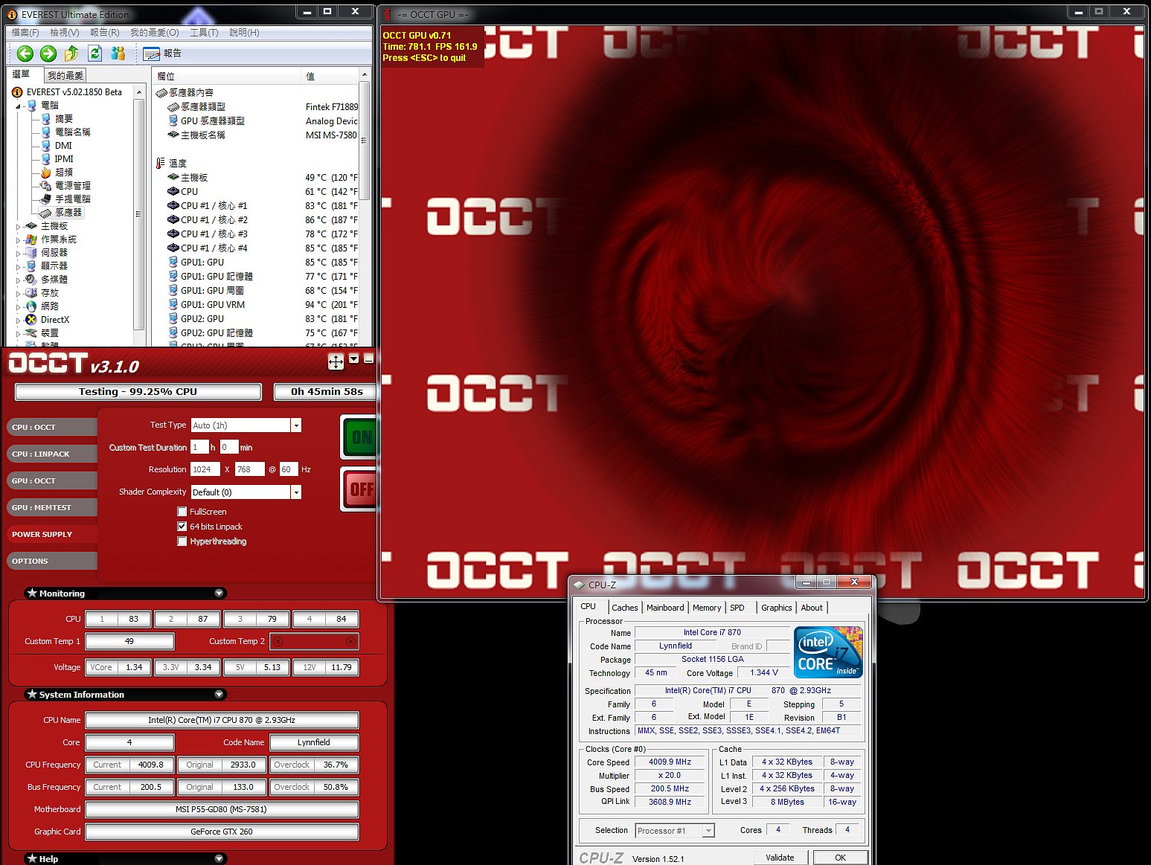
Task: Click the OCCT title bar dropdown arrow
Action: [354, 358]
